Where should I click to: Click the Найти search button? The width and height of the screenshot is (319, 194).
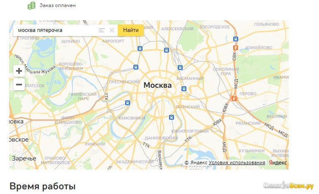coord(131,30)
